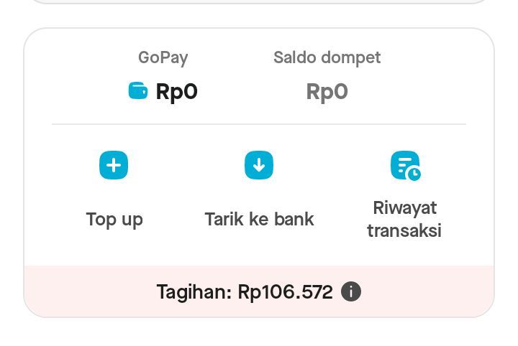Click the partially visible card above
This screenshot has height=346, width=518.
259,1
